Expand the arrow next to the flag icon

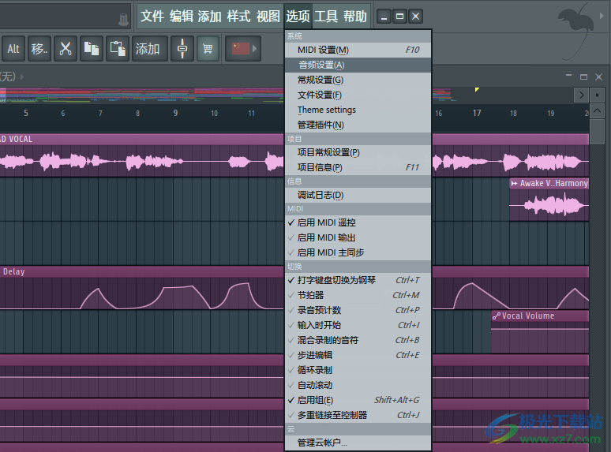pyautogui.click(x=256, y=49)
